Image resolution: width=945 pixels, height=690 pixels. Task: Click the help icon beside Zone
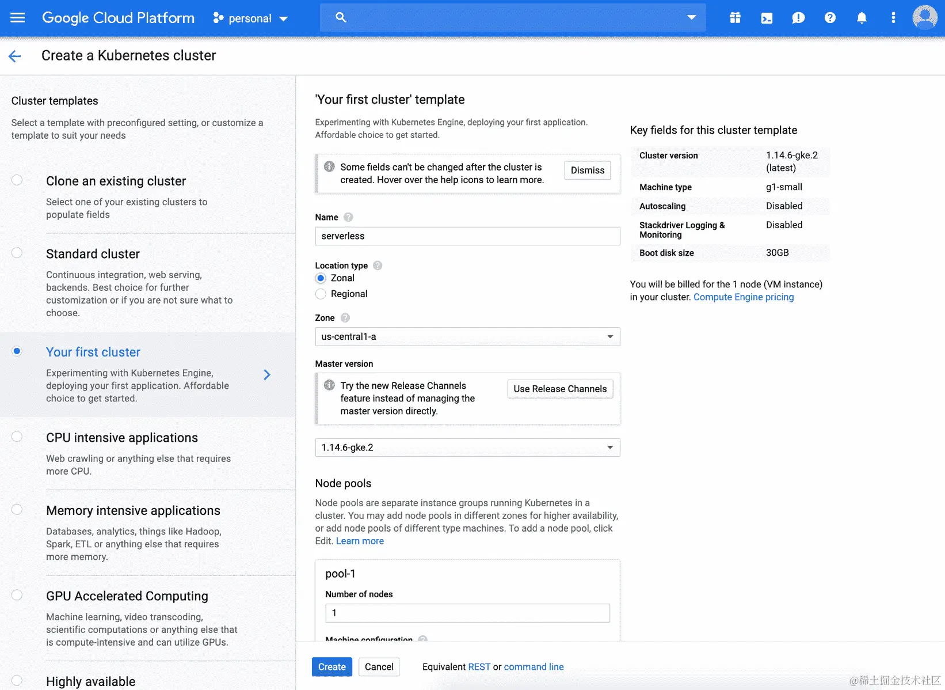tap(345, 318)
